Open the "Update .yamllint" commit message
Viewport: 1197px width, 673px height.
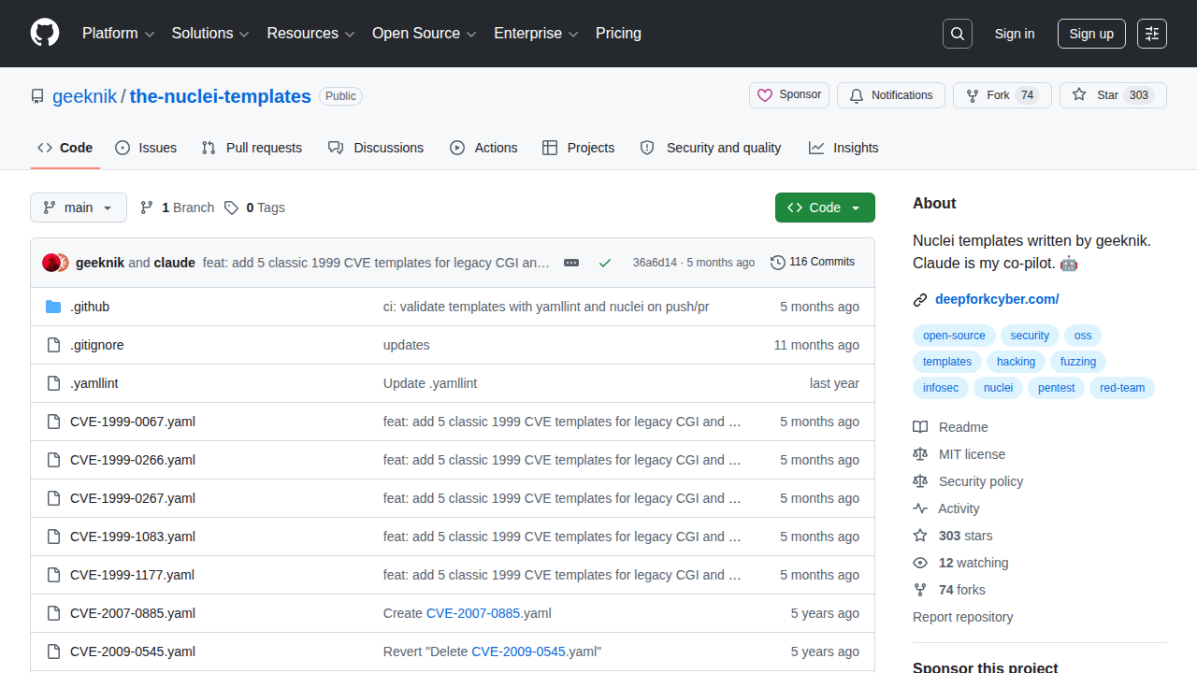pos(430,383)
